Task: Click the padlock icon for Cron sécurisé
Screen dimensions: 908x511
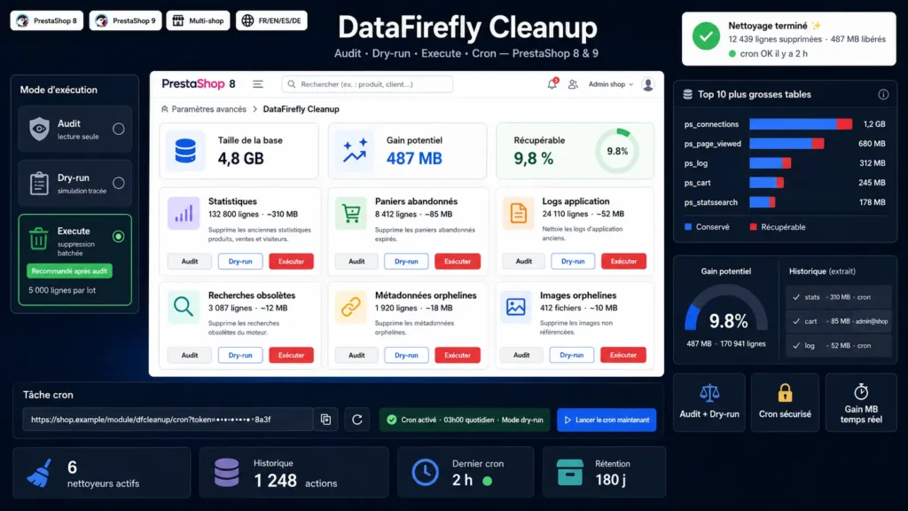Action: pos(786,393)
